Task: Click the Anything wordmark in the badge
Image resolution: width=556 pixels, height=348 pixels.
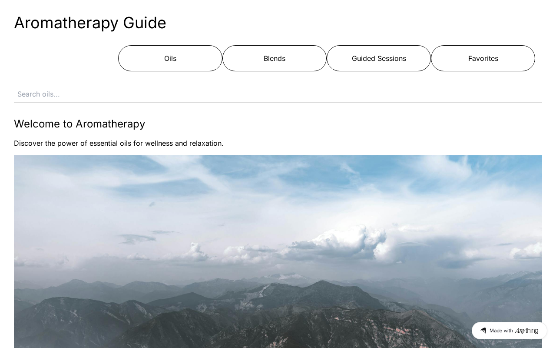Action: tap(526, 331)
